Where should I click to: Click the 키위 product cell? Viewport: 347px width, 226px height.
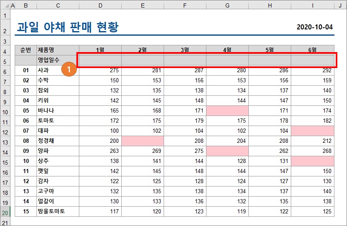point(58,100)
